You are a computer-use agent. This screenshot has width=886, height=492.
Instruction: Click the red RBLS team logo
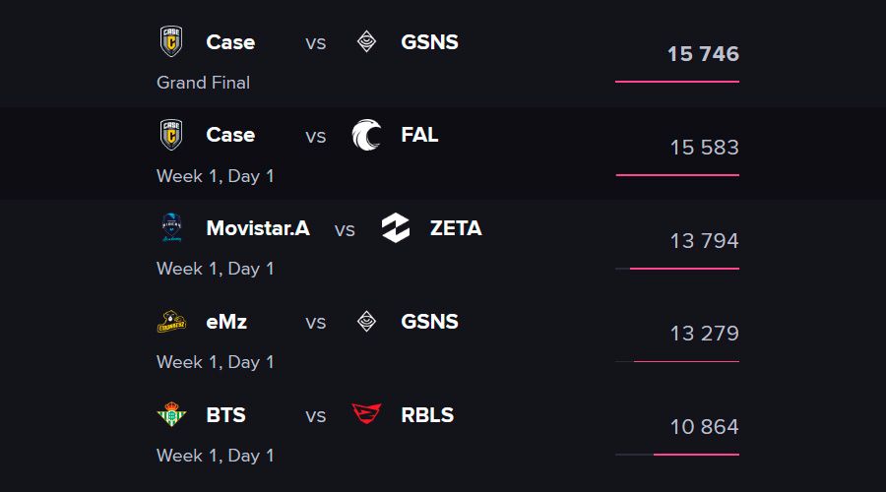(366, 414)
